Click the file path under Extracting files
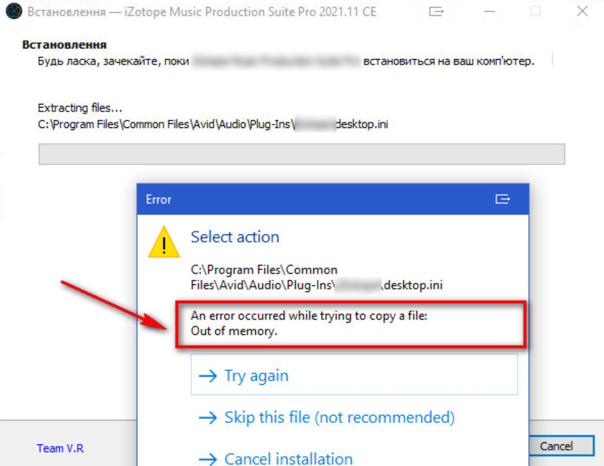Screen dimensions: 604x466 (x=213, y=124)
